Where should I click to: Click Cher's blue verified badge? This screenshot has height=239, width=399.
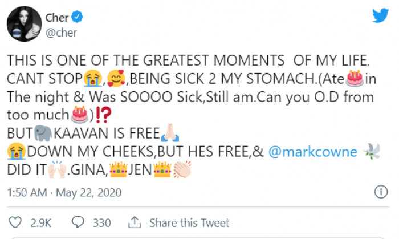click(78, 17)
